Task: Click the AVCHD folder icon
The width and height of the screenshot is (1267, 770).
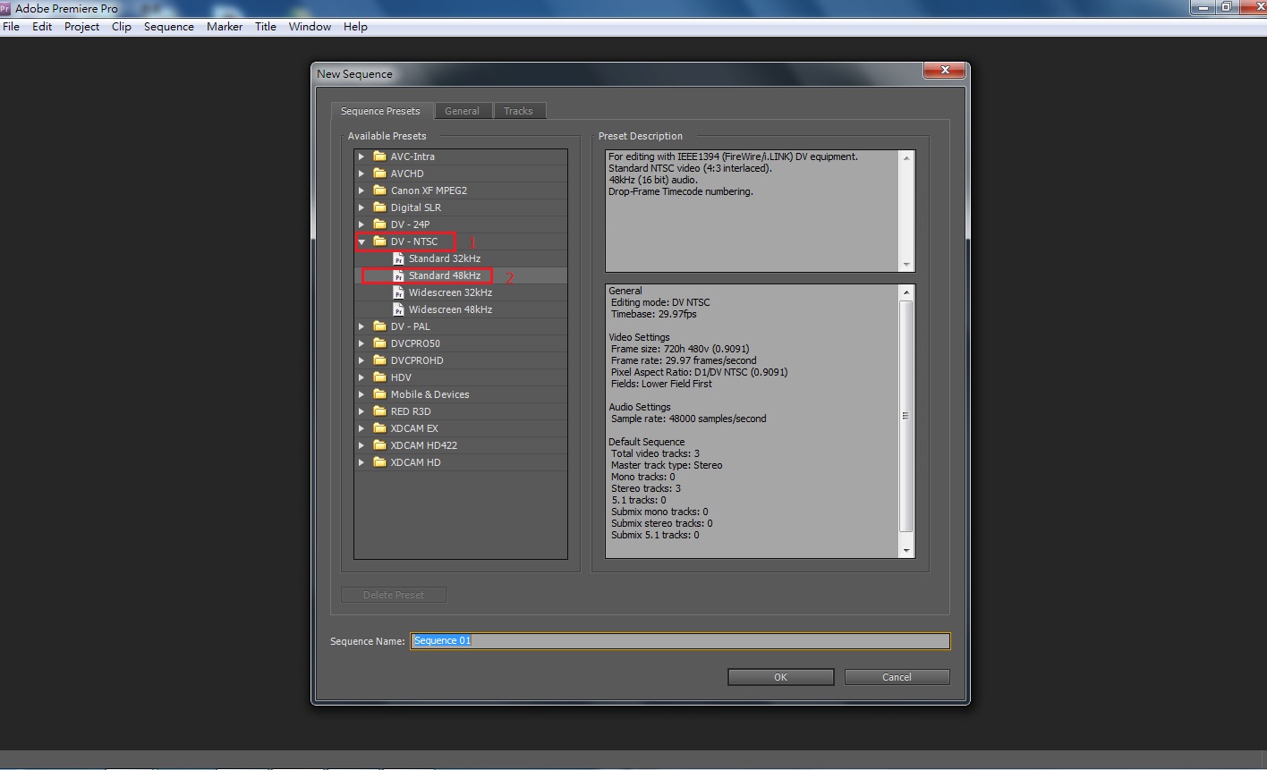Action: pyautogui.click(x=380, y=173)
